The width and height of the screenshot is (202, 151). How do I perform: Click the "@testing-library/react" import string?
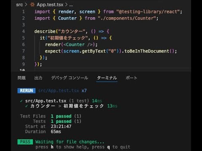click(148, 12)
